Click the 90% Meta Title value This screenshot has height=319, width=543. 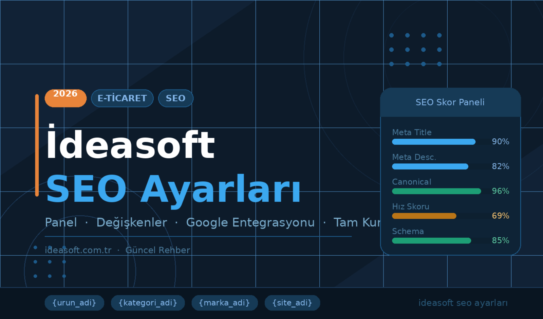[501, 142]
